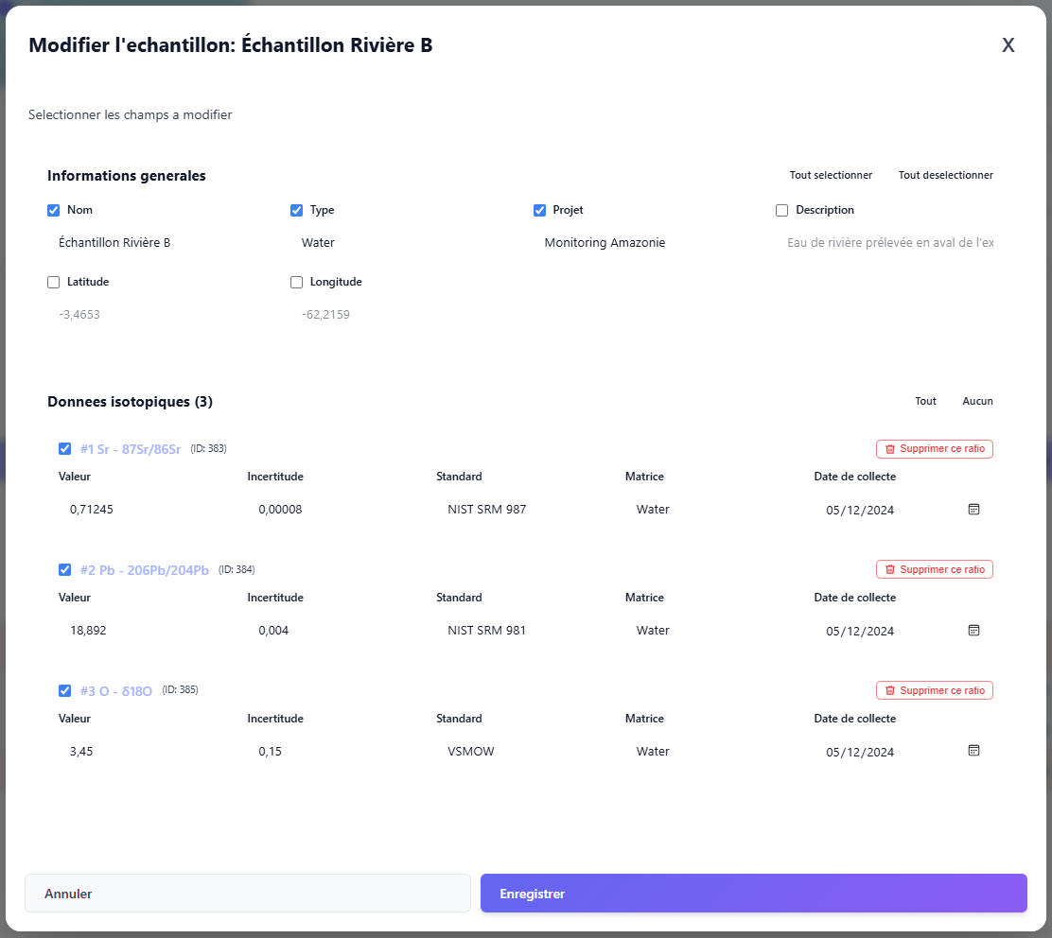This screenshot has width=1052, height=938.
Task: Uncheck the #2 Pb 206Pb/204Pb ratio checkbox
Action: (x=65, y=569)
